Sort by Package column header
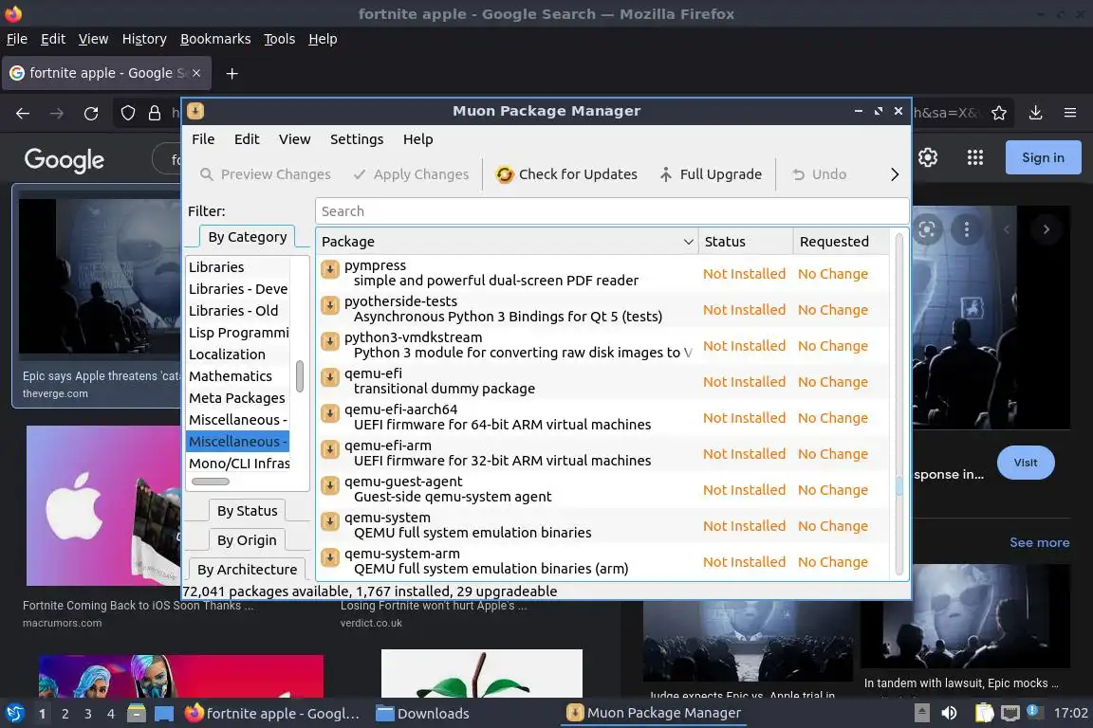Viewport: 1093px width, 728px height. [x=507, y=242]
